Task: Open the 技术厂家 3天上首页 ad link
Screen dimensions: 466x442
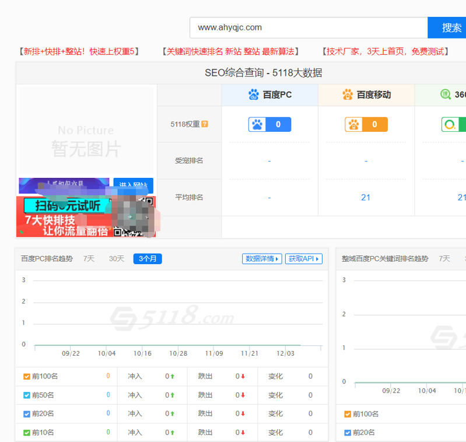Action: pos(386,51)
